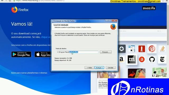
Task: Click the browser back arrow
Action: tap(2, 1)
